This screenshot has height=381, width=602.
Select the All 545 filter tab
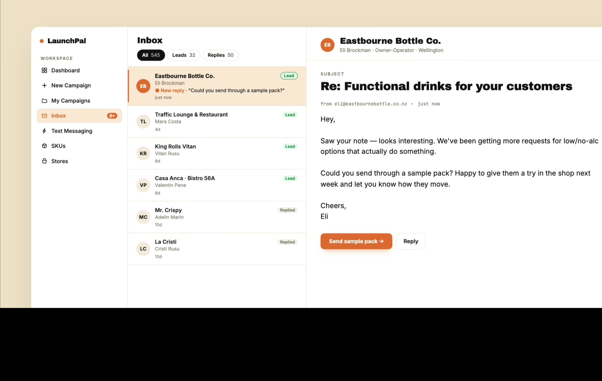coord(151,55)
